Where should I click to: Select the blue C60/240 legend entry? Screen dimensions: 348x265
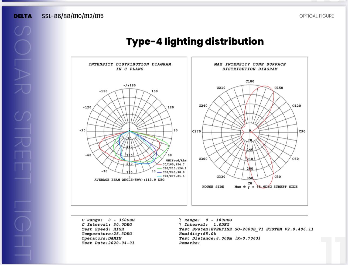173,172
